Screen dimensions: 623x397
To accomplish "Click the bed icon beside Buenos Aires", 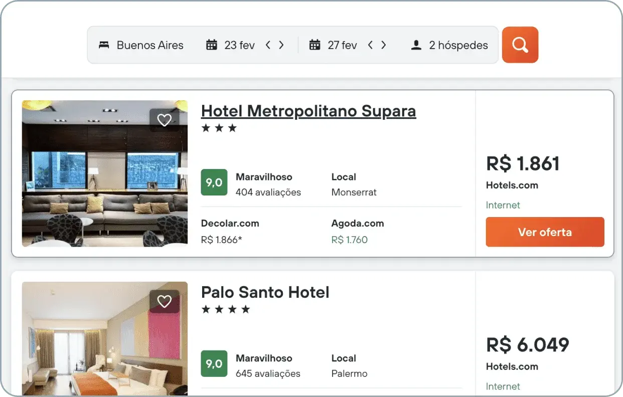I will (x=104, y=45).
